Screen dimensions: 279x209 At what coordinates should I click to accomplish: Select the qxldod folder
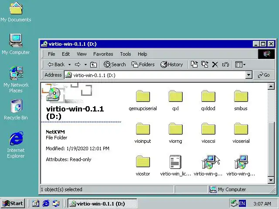pos(208,101)
